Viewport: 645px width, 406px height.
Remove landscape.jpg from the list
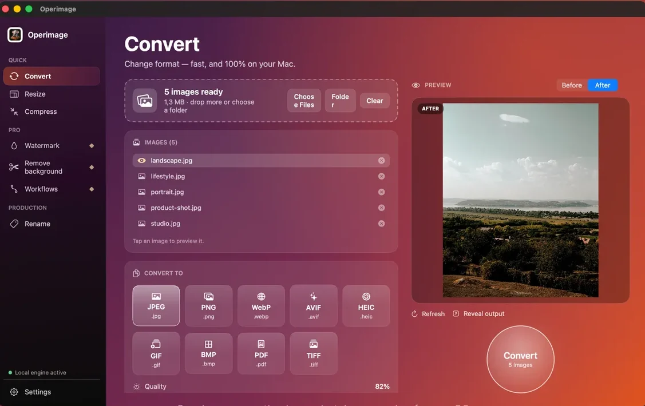click(381, 161)
